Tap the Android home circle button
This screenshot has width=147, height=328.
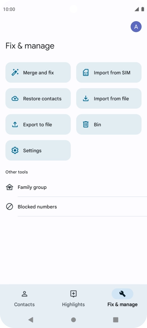point(73,320)
